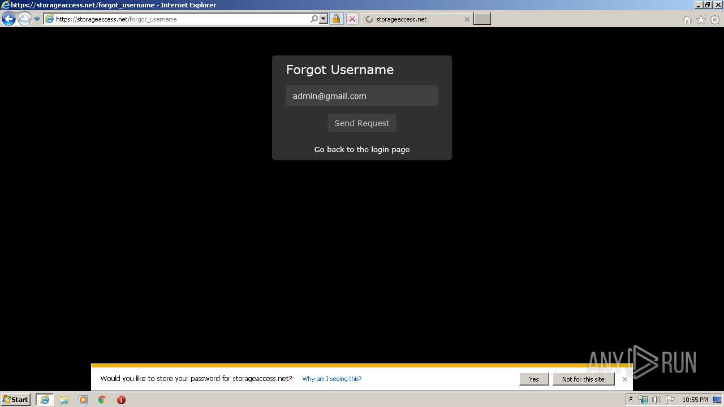This screenshot has width=724, height=407.
Task: Launch the media player taskbar icon
Action: pyautogui.click(x=83, y=400)
